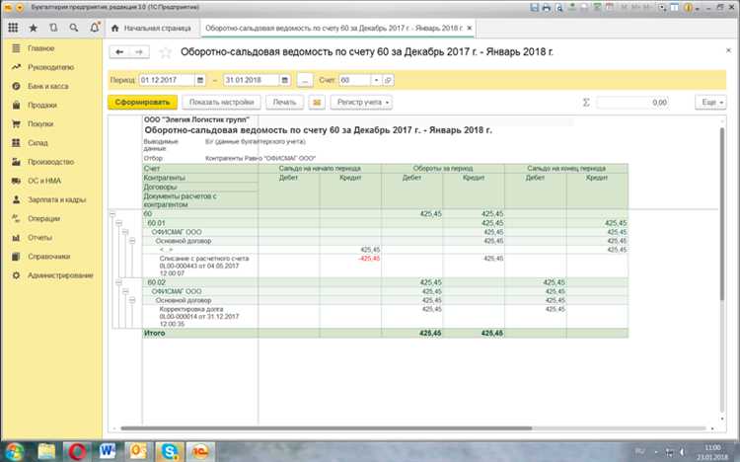The height and width of the screenshot is (462, 740).
Task: Open calendar for end date 31.01.2018
Action: pyautogui.click(x=284, y=80)
